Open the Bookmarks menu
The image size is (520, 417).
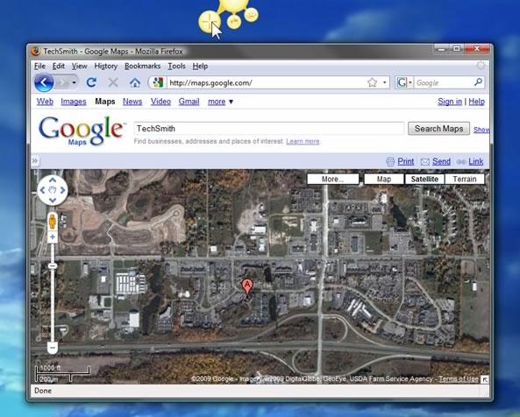142,67
